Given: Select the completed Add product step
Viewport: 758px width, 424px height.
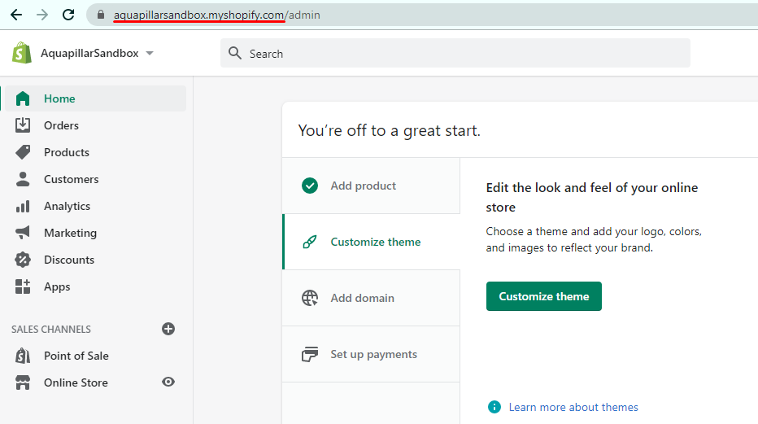Looking at the screenshot, I should coord(363,186).
